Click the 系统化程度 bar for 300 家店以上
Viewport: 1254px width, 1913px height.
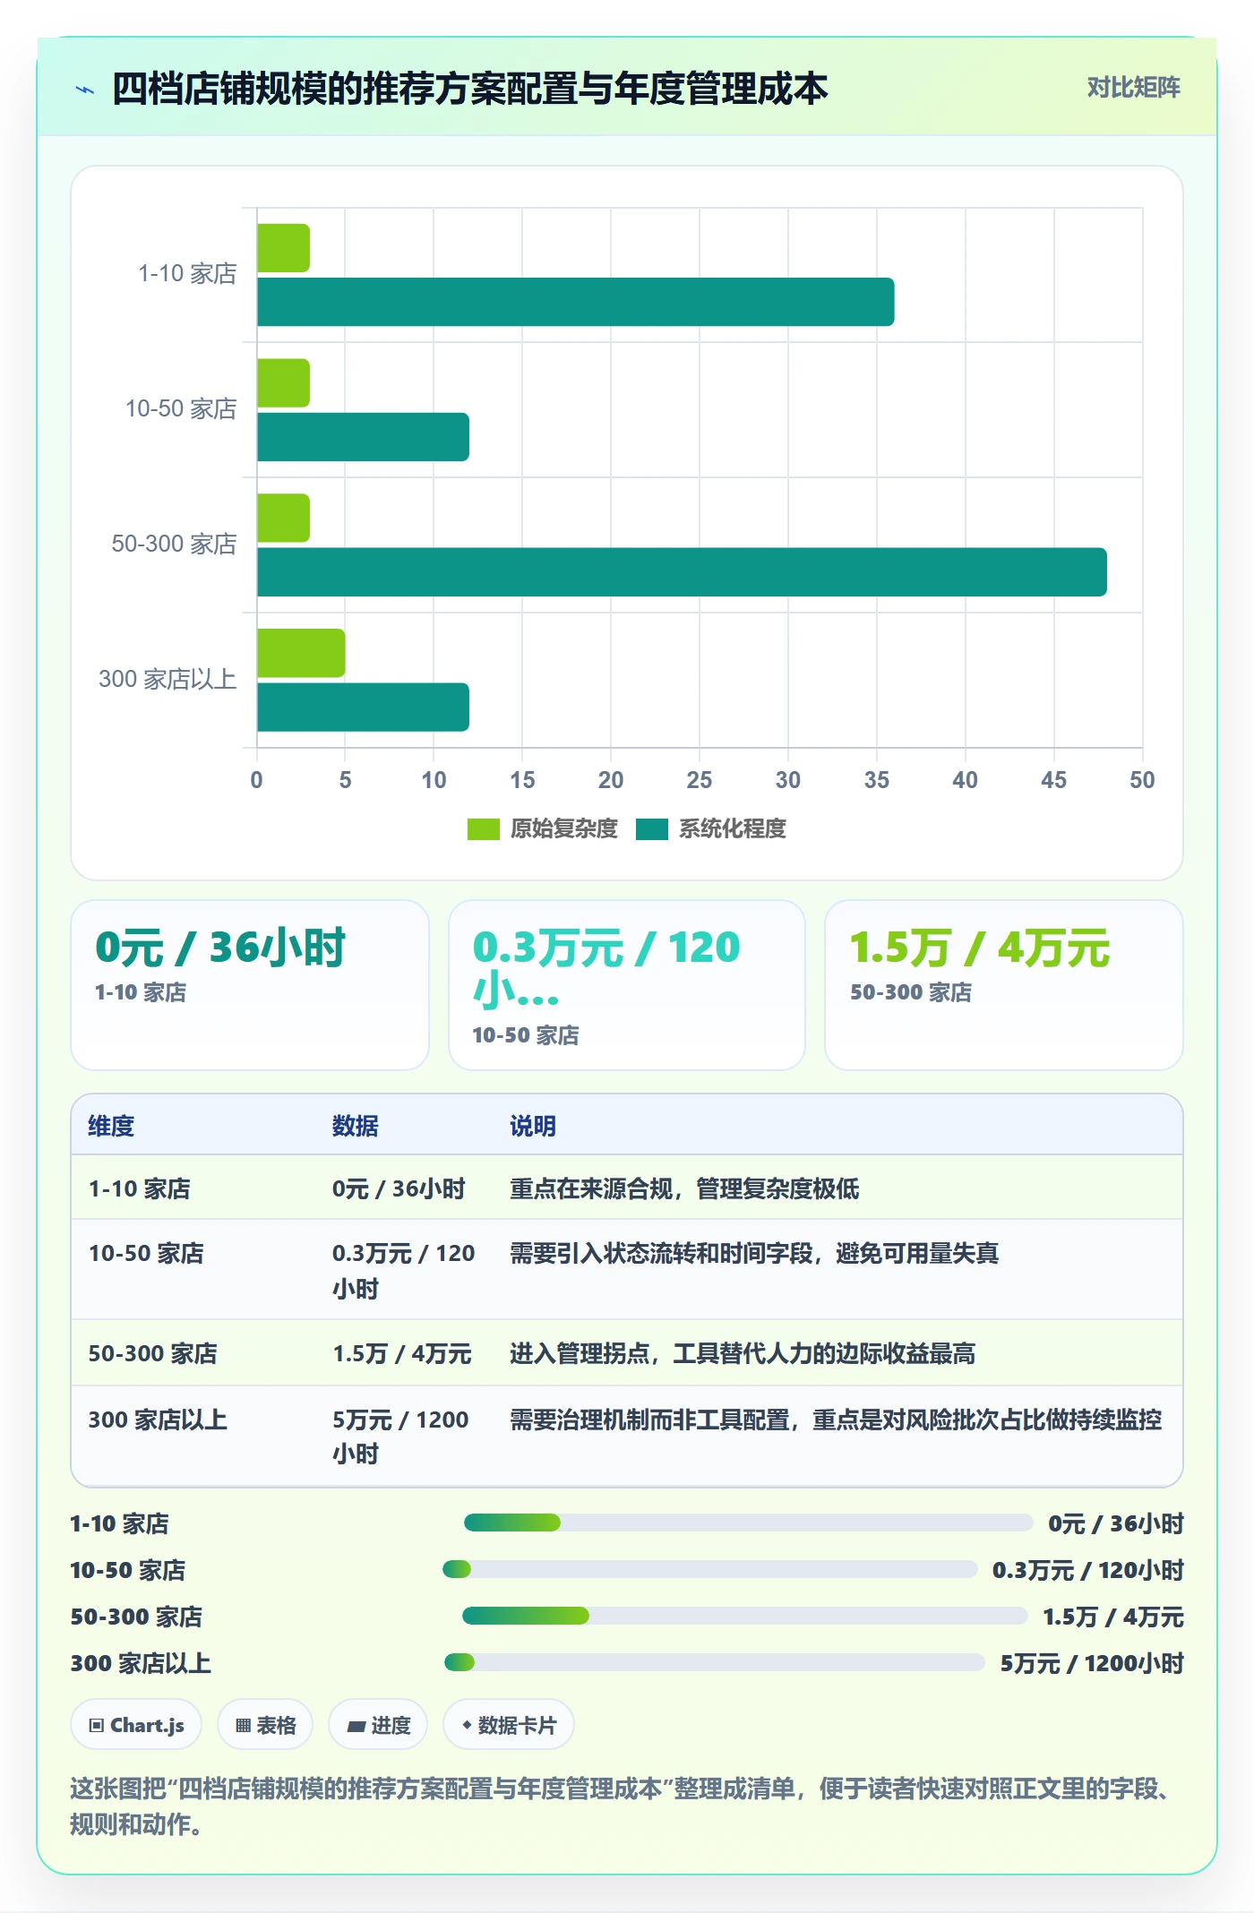(x=363, y=708)
